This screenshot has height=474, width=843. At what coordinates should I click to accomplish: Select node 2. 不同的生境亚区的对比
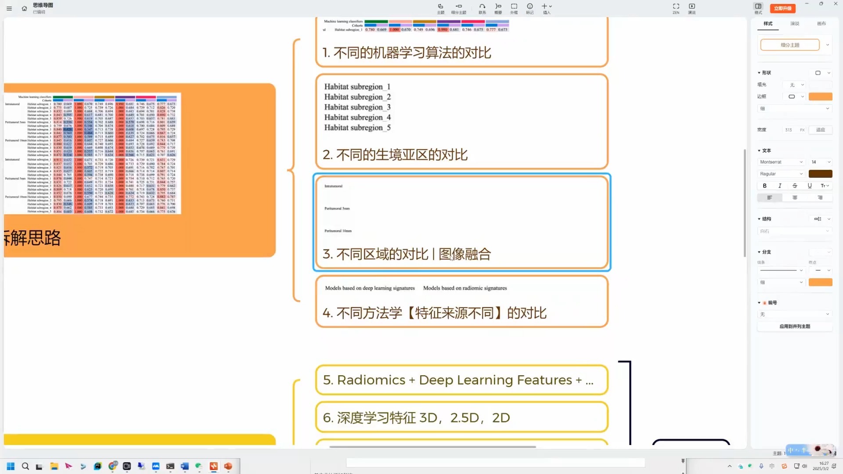point(461,122)
